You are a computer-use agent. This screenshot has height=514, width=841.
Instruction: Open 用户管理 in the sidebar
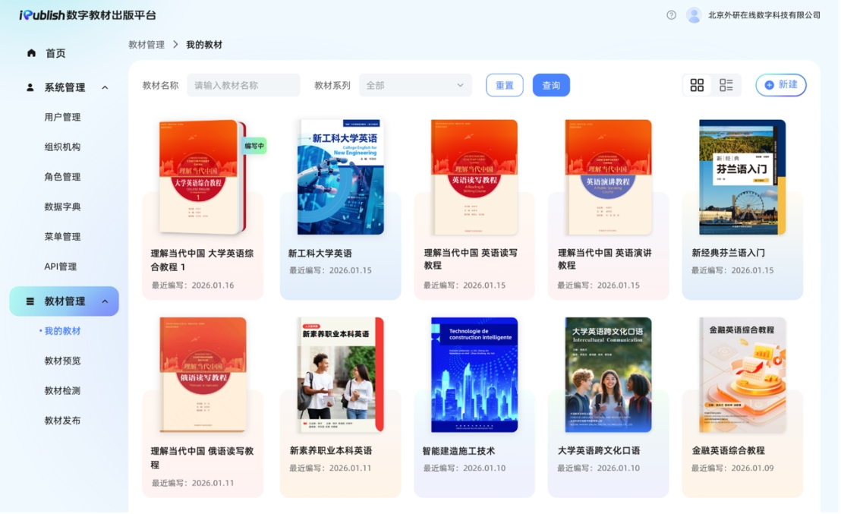click(62, 117)
